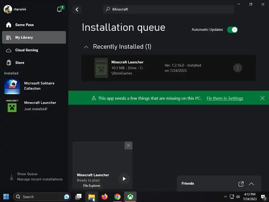Open Task View on taskbar
This screenshot has height=202, width=269.
[78, 197]
